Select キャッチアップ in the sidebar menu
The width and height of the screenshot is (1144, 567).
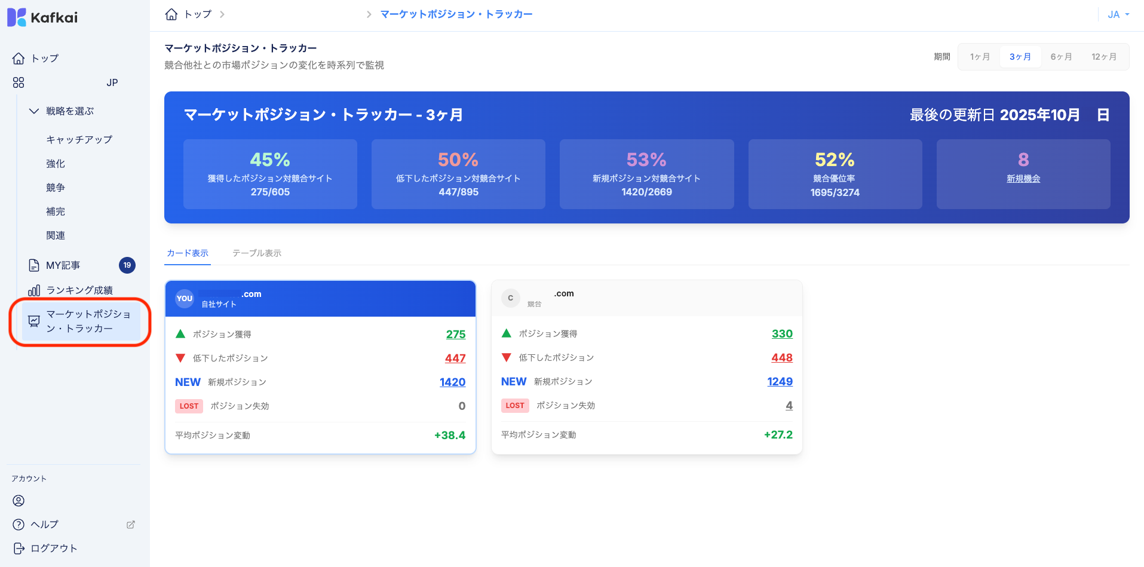click(78, 139)
